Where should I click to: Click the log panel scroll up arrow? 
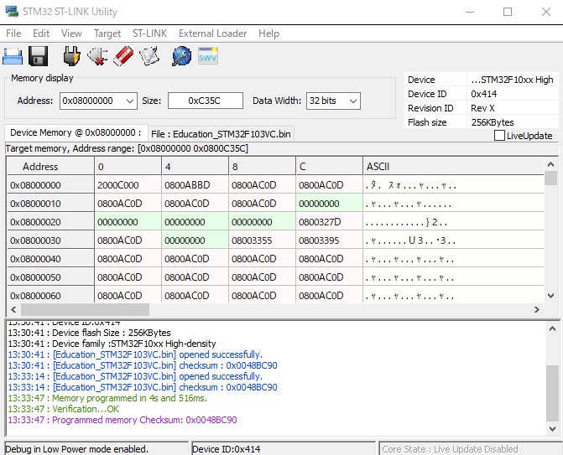tap(552, 328)
